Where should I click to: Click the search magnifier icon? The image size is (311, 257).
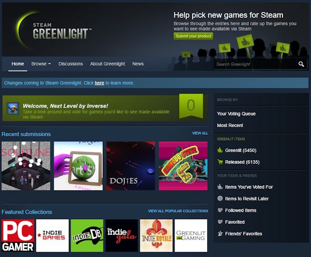pyautogui.click(x=301, y=64)
